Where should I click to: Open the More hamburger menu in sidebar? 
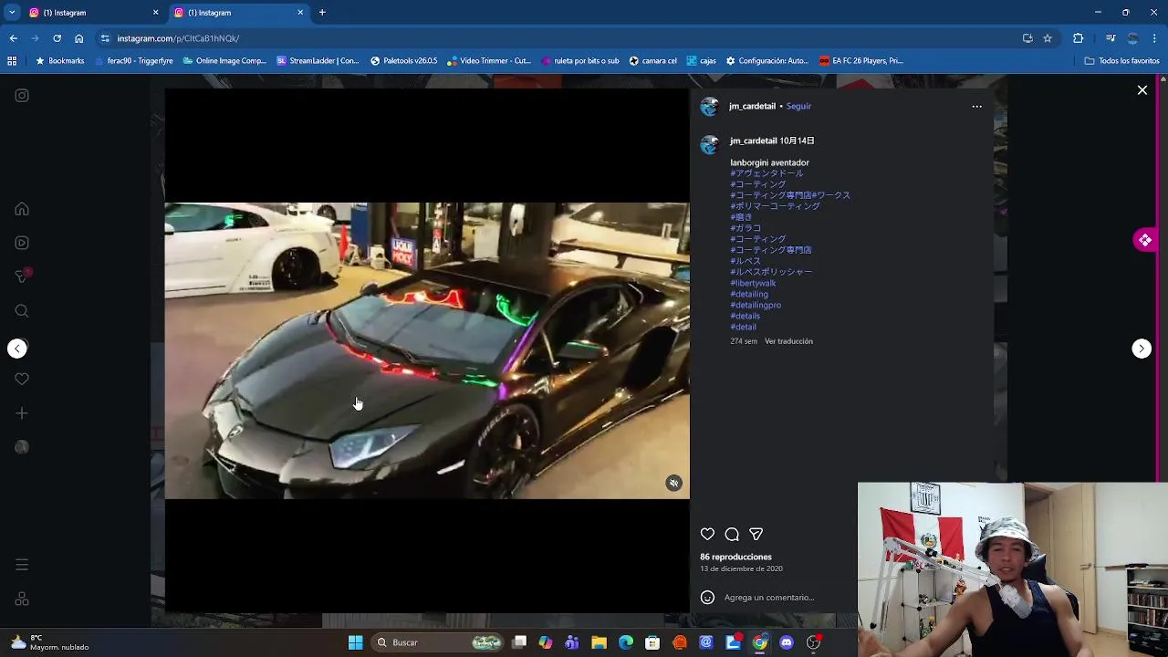22,565
